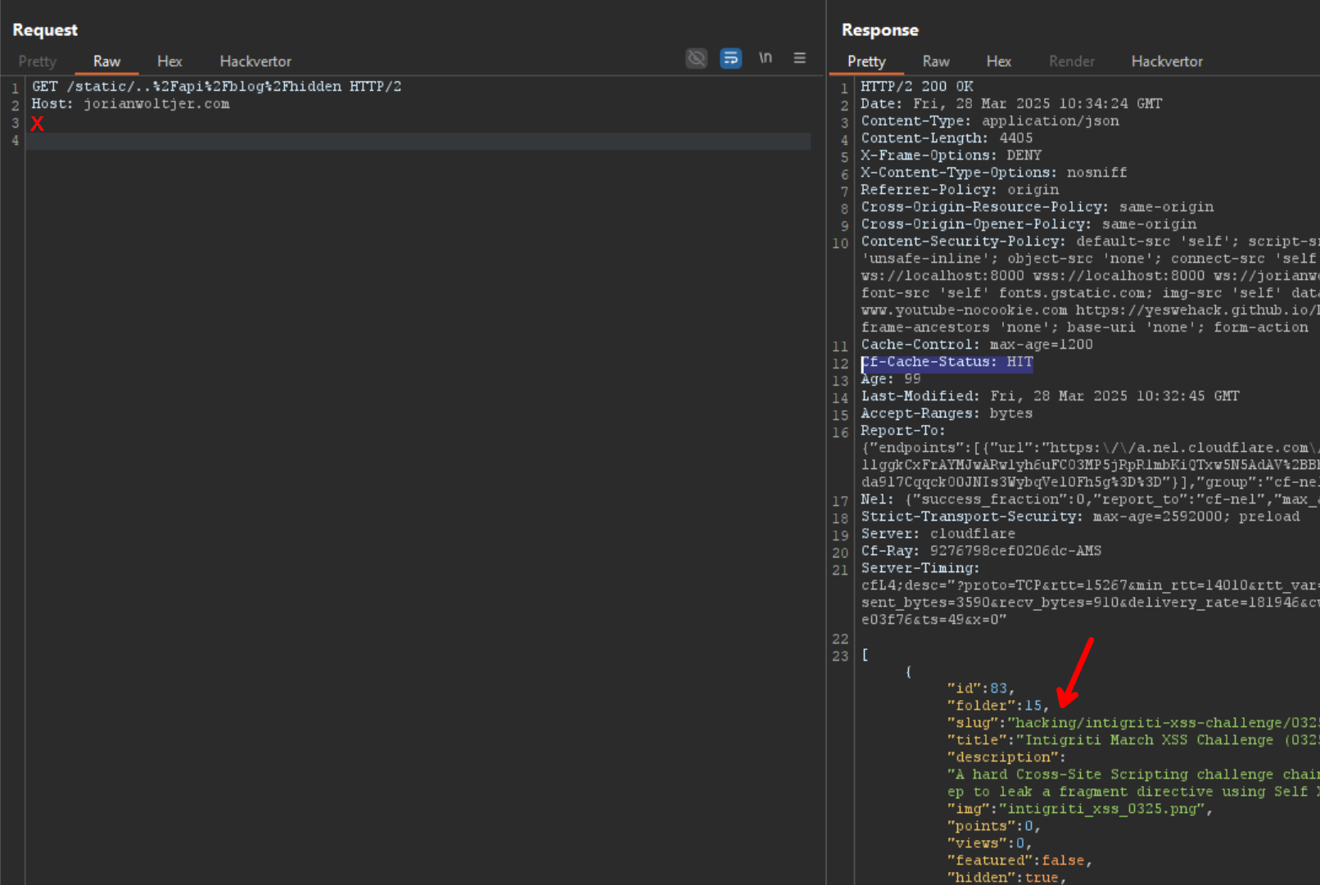Image resolution: width=1320 pixels, height=885 pixels.
Task: Click the opening bracket on response line 23
Action: click(865, 655)
